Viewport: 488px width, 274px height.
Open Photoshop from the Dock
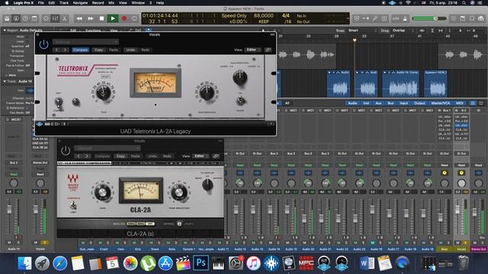coord(201,263)
